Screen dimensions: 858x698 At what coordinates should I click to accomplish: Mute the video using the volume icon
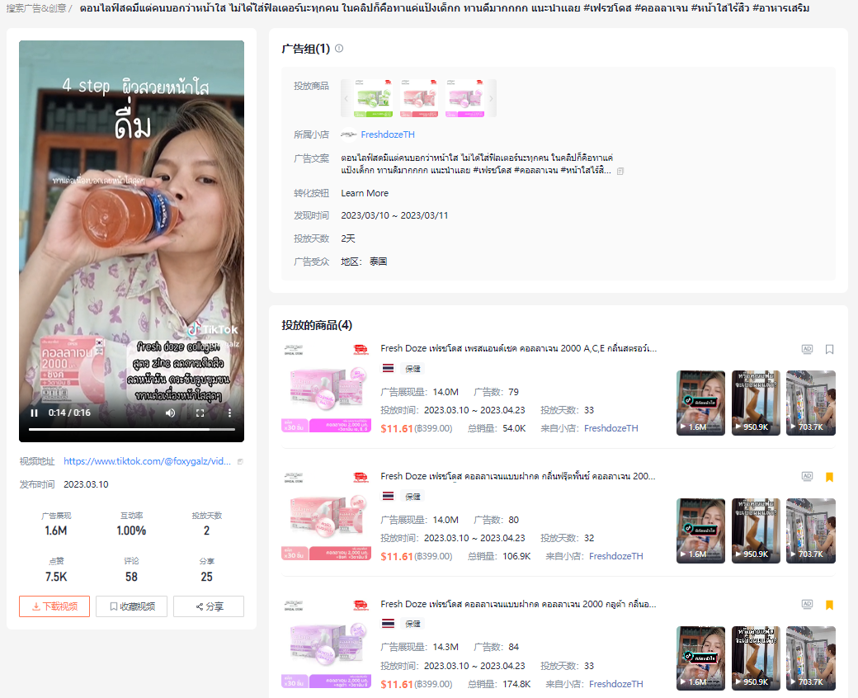click(170, 413)
